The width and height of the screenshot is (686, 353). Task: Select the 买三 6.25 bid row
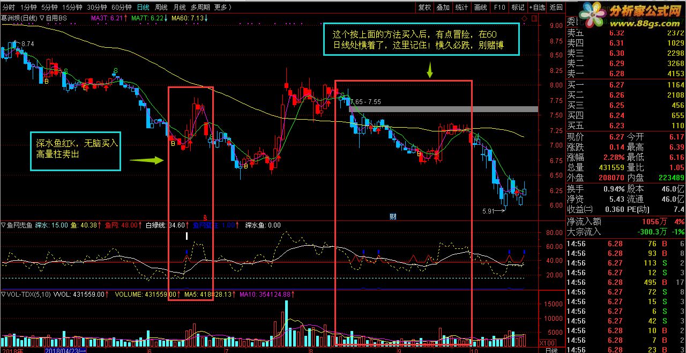point(625,105)
